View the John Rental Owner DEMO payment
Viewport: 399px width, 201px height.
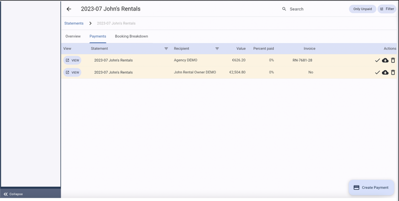[x=72, y=72]
